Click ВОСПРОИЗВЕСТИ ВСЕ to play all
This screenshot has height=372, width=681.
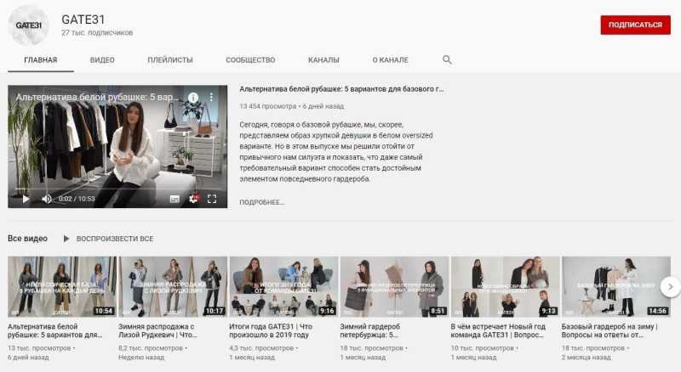(109, 239)
